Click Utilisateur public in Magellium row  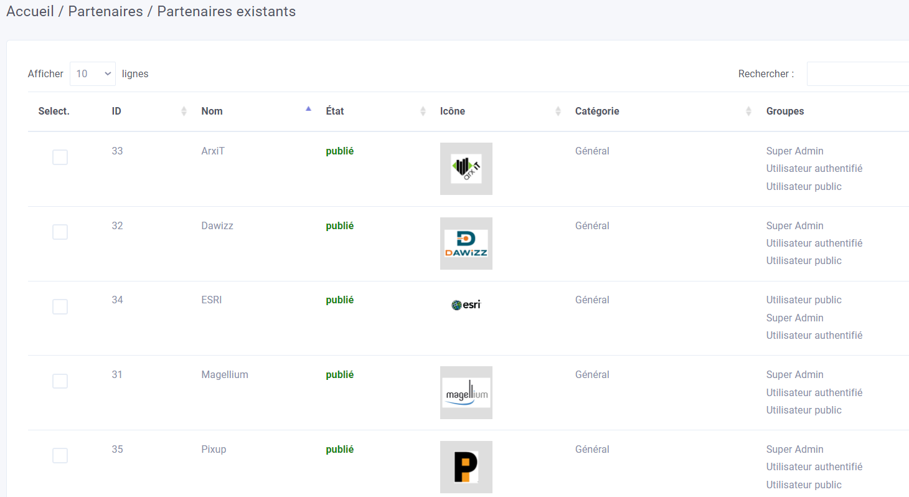pyautogui.click(x=804, y=410)
